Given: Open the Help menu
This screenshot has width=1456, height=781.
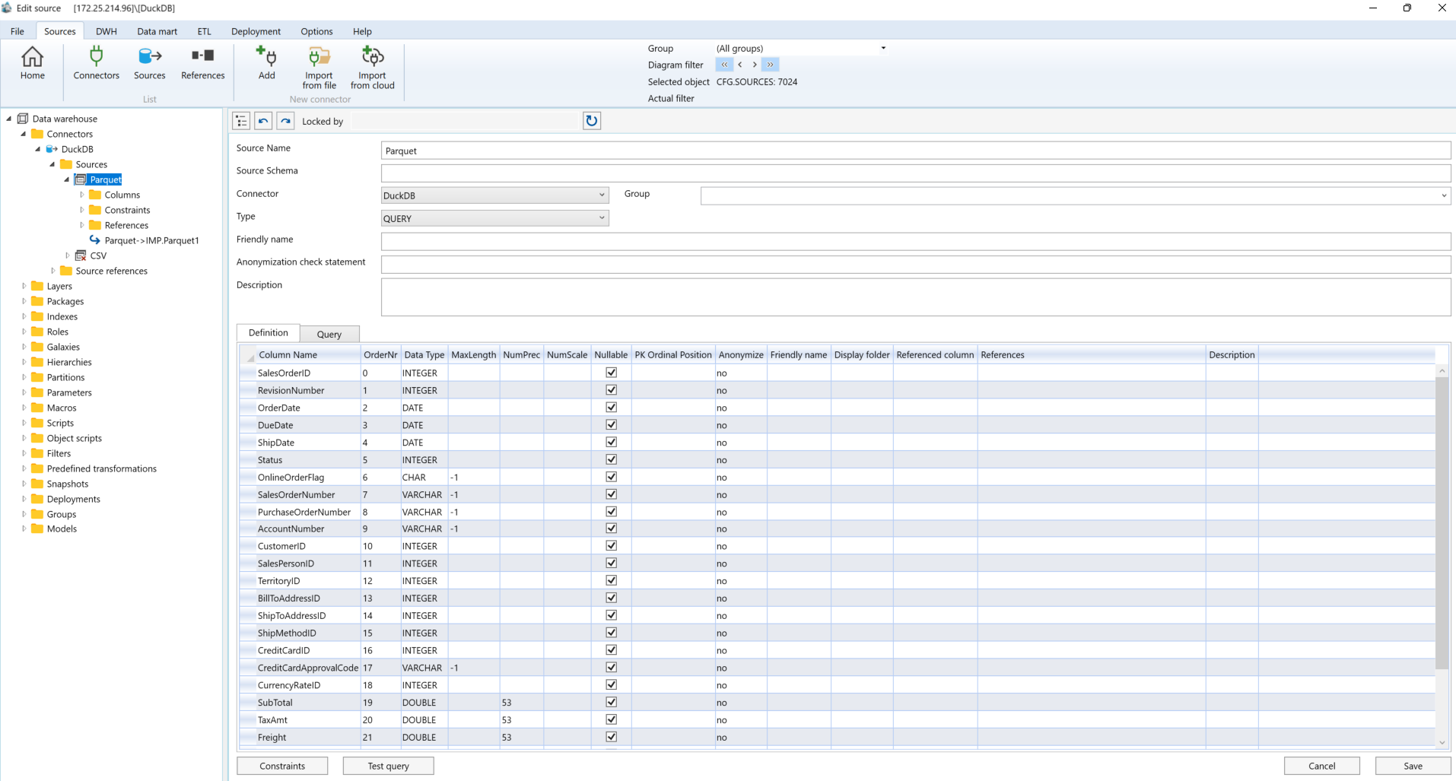Looking at the screenshot, I should click(x=362, y=31).
